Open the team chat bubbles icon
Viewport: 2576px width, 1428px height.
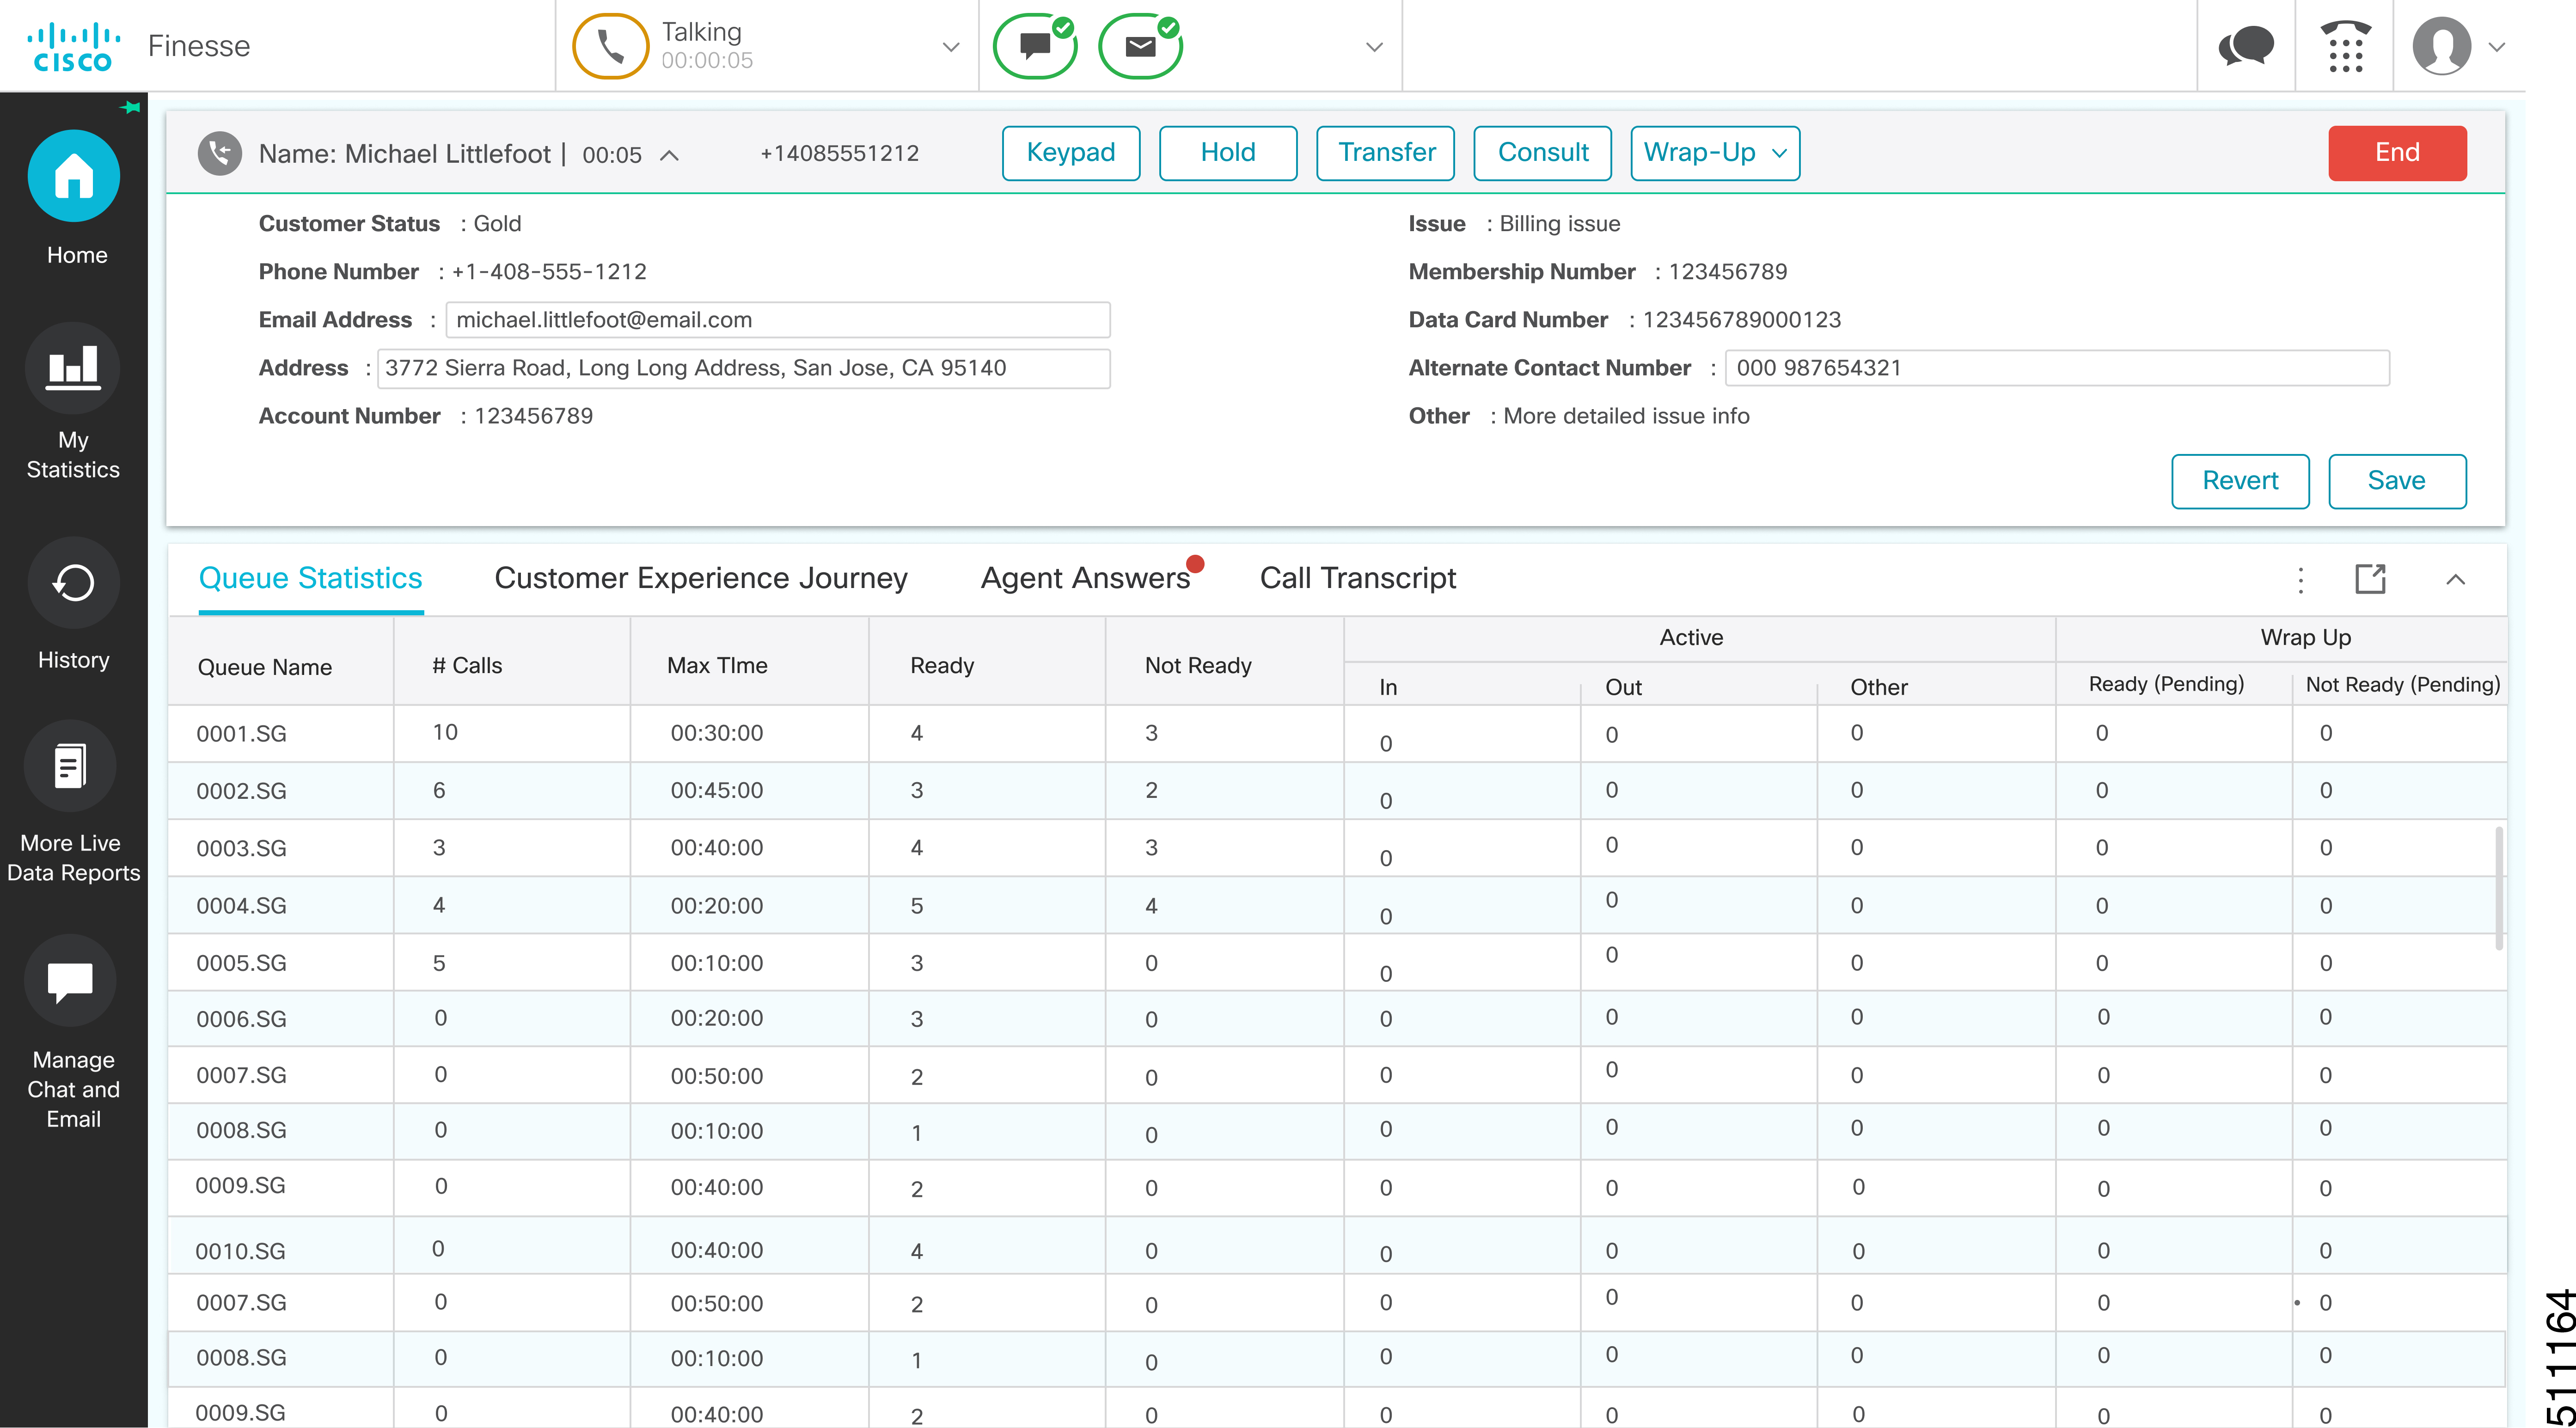click(x=2246, y=47)
